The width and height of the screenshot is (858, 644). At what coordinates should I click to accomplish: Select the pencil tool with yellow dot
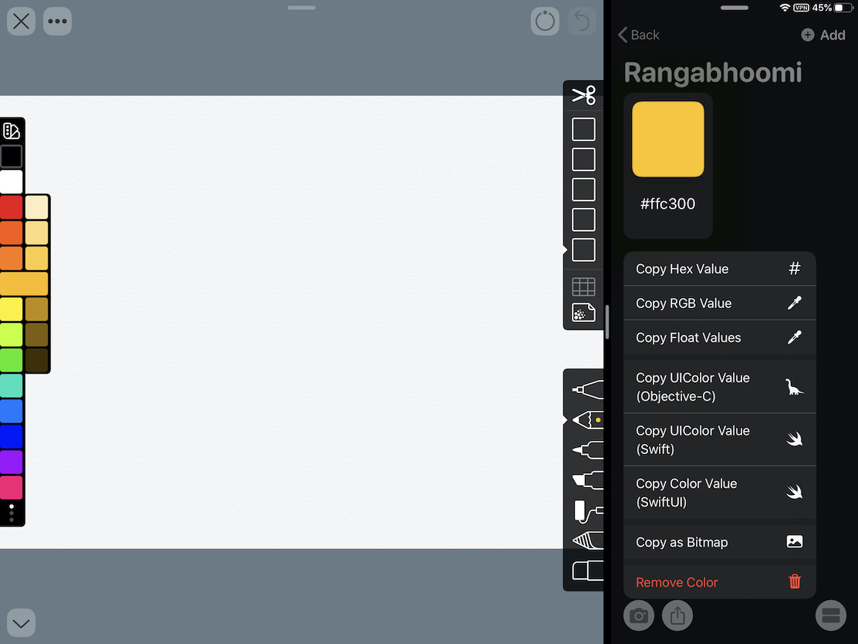click(x=588, y=420)
